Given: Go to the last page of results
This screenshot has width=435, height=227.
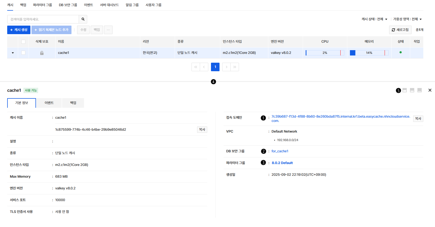Looking at the screenshot, I should pyautogui.click(x=235, y=67).
